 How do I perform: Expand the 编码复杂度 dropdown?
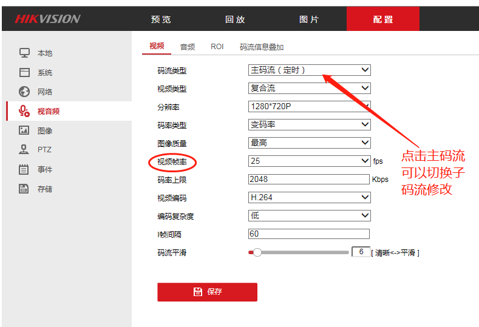tap(309, 216)
